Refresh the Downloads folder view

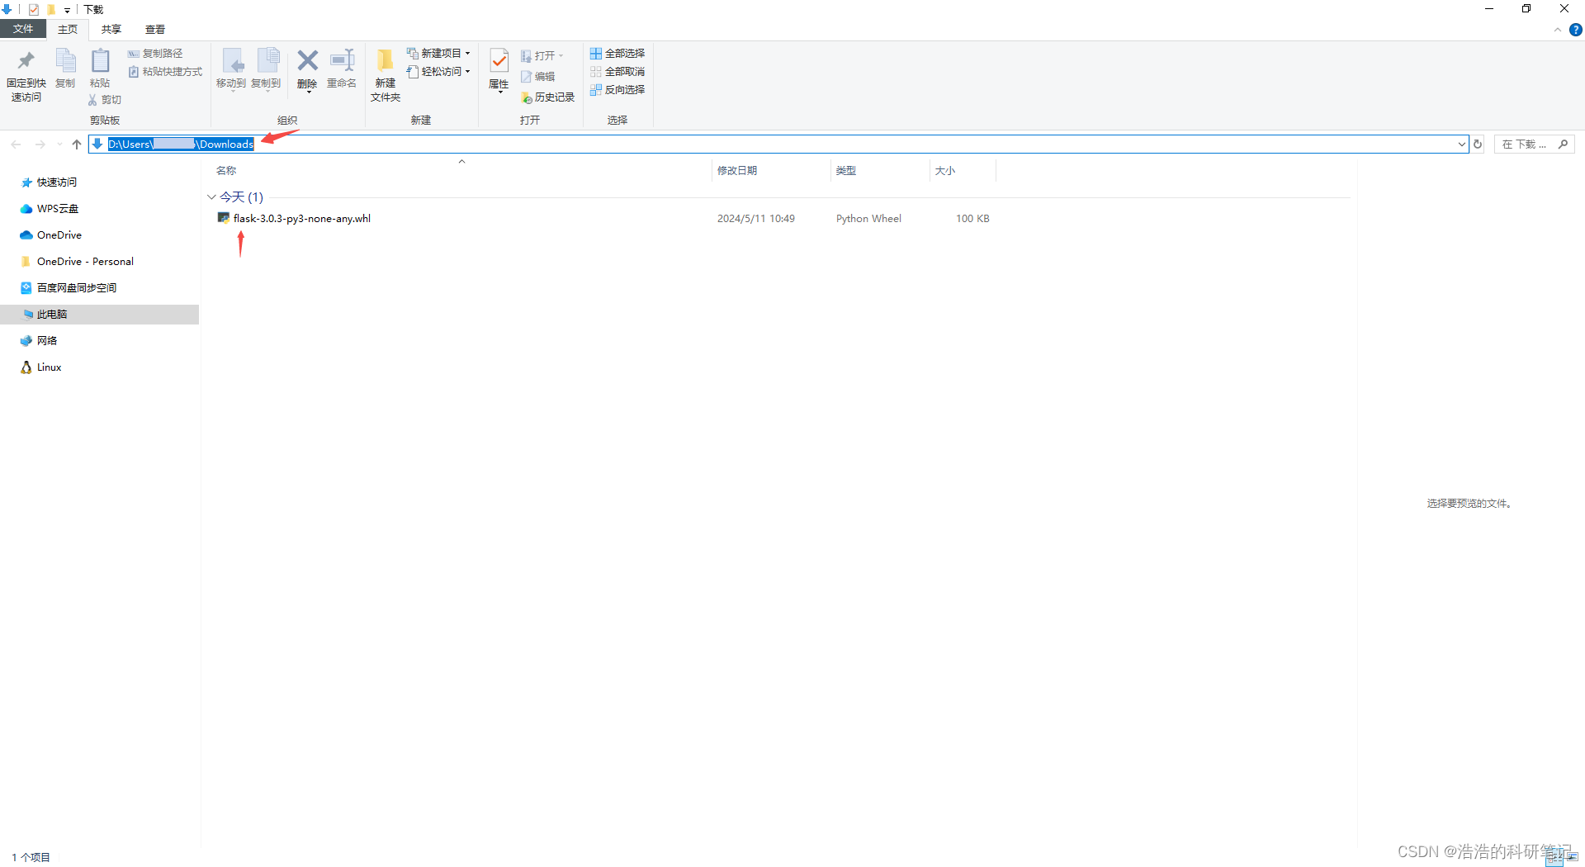coord(1479,144)
